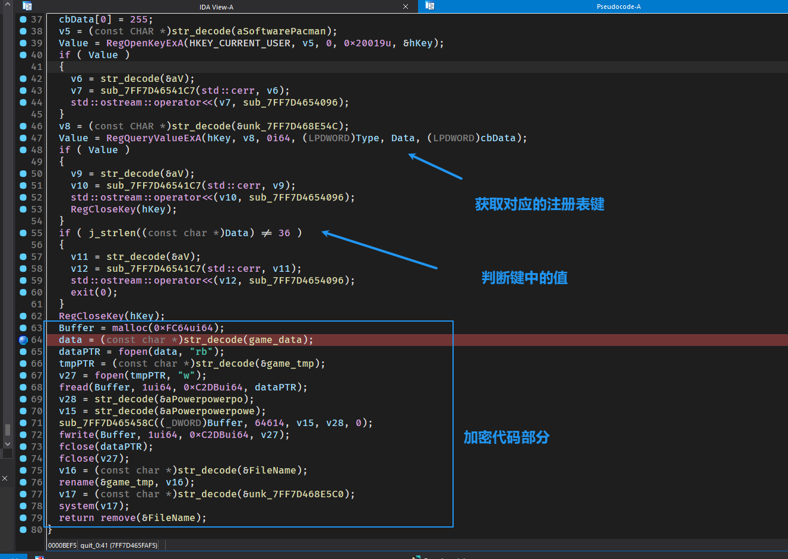Click the breakpoint marker beside line 62
This screenshot has height=559, width=788.
pos(23,316)
